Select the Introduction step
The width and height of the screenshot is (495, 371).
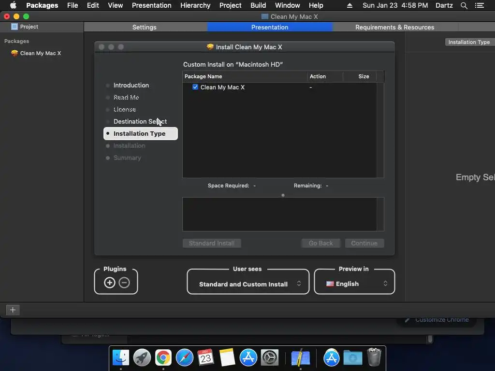pos(131,85)
